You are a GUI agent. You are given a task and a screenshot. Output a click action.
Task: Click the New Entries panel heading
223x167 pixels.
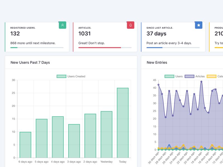pyautogui.click(x=157, y=62)
